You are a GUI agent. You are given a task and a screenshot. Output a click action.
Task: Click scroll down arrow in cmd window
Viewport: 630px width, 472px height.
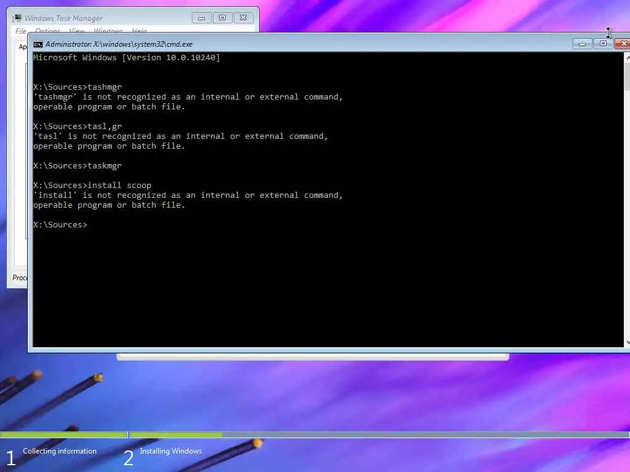(627, 342)
